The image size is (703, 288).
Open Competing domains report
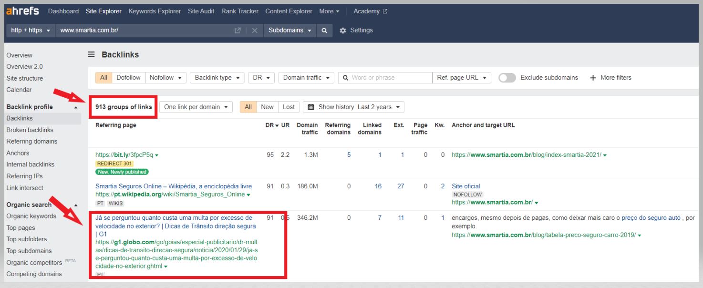click(x=34, y=274)
